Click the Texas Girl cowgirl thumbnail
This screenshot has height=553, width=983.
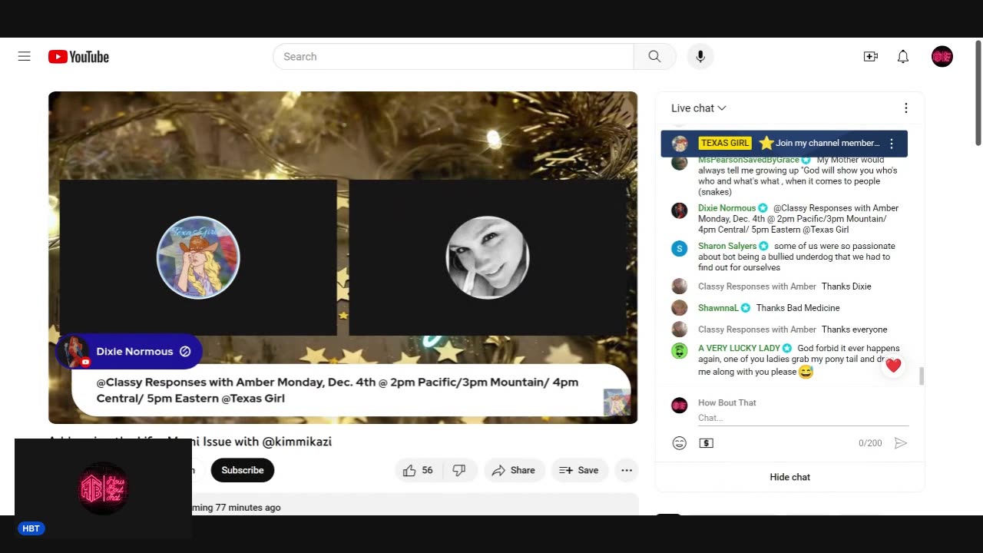198,257
